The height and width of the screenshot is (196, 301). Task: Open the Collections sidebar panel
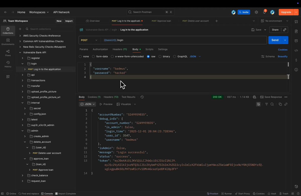[8, 31]
